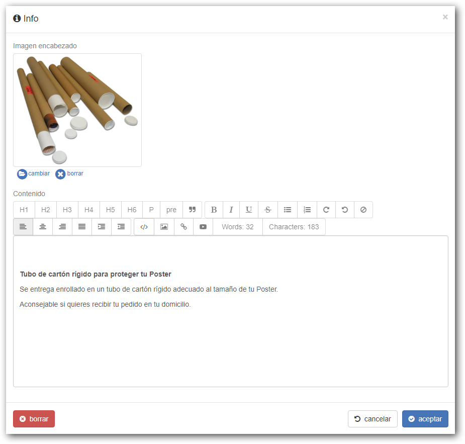
Task: Center align the text
Action: pyautogui.click(x=43, y=227)
